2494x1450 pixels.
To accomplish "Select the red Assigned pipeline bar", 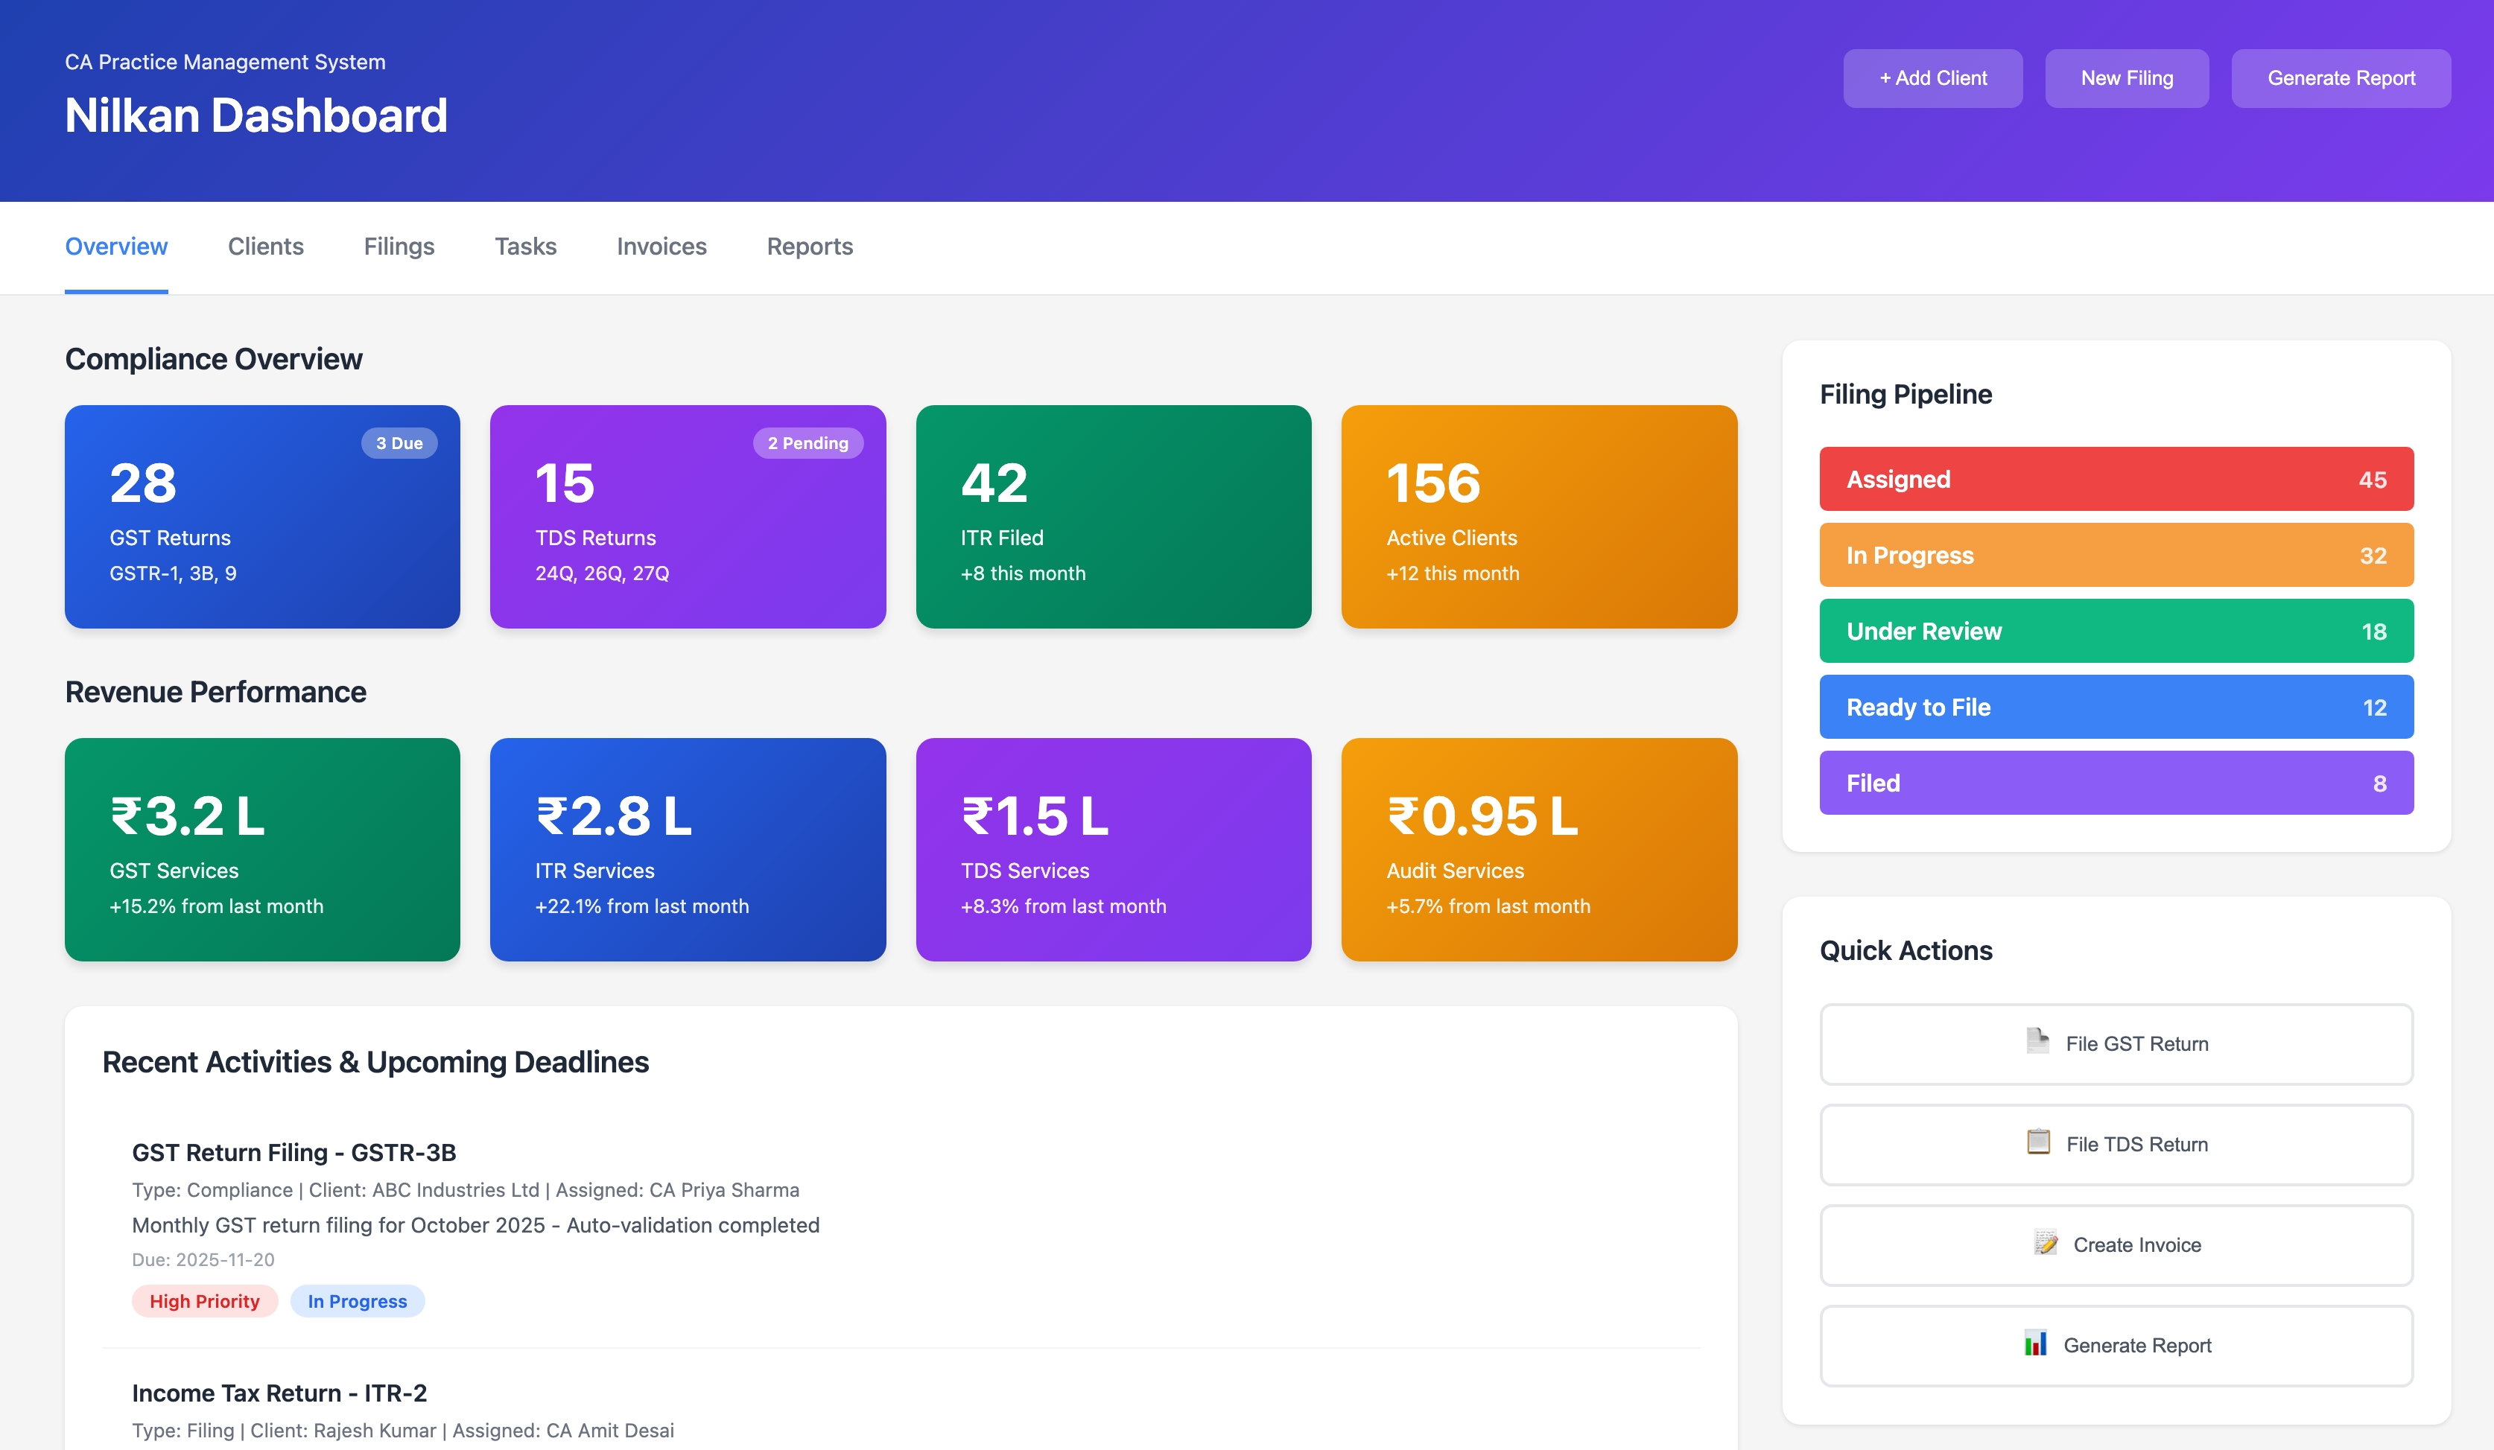I will coord(2116,479).
